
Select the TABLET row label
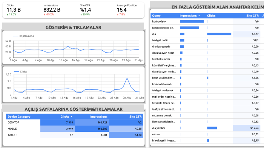[x=12, y=135]
